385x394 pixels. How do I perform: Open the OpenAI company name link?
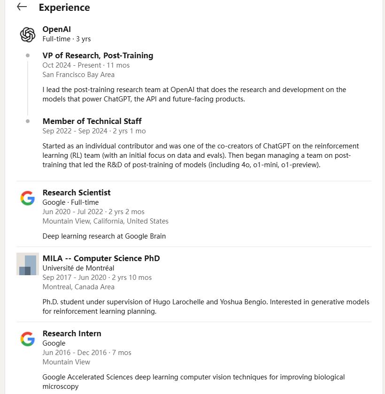[56, 30]
